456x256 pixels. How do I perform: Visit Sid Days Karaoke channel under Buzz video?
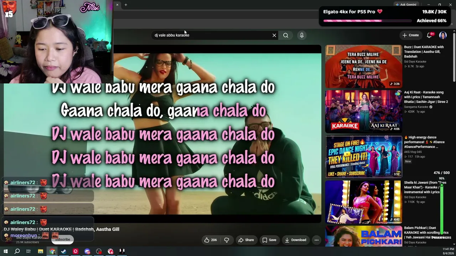[x=415, y=62]
